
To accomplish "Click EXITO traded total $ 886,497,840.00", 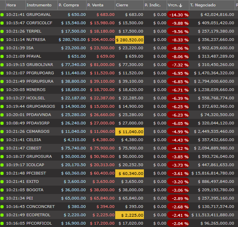I will 216,181.
